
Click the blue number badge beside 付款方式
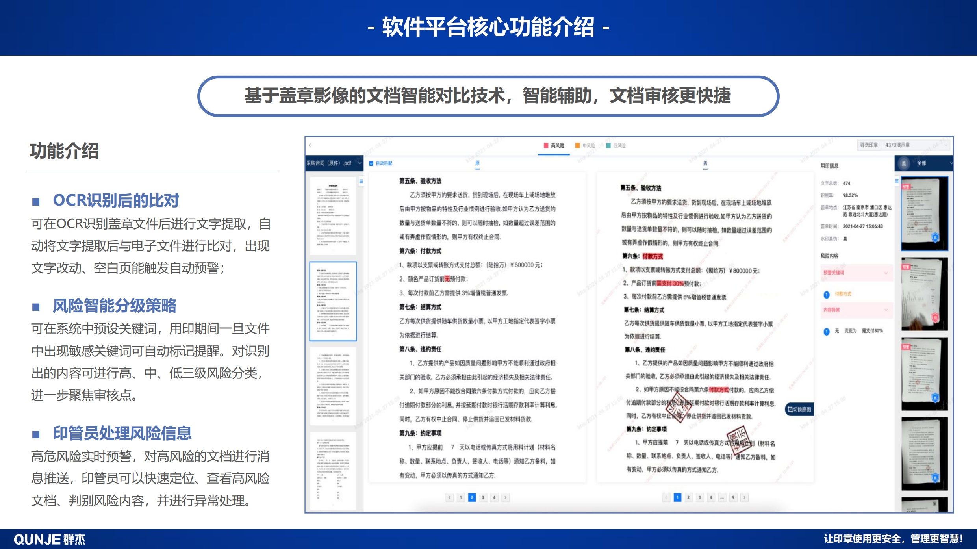[827, 295]
